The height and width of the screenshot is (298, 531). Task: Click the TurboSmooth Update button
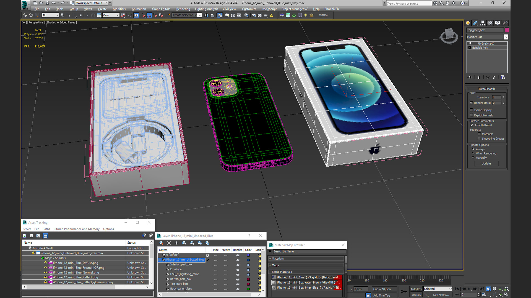pos(486,164)
